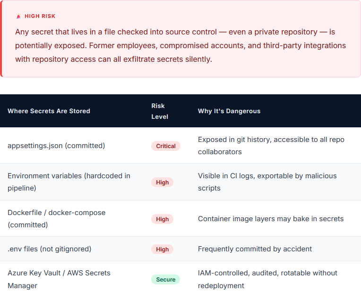
Task: Click the Environment variables (hardcoded in pipeline) cell
Action: [69, 182]
